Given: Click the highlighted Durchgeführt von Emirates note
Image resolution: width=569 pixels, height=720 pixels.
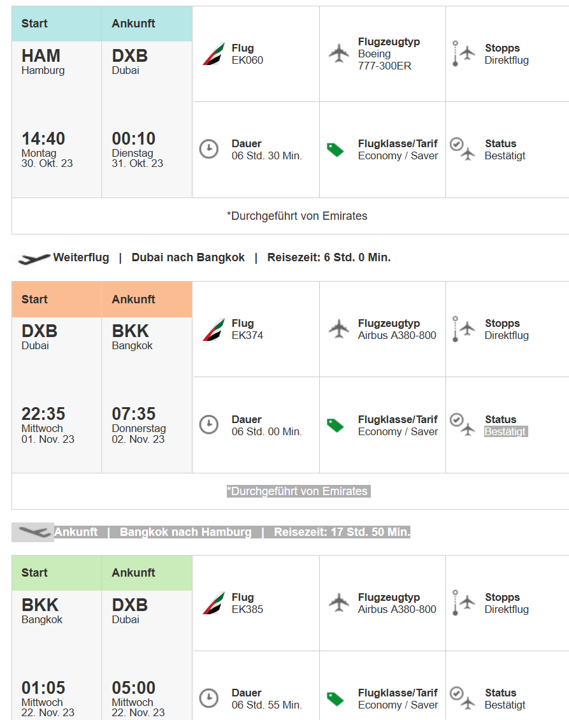Looking at the screenshot, I should click(298, 491).
